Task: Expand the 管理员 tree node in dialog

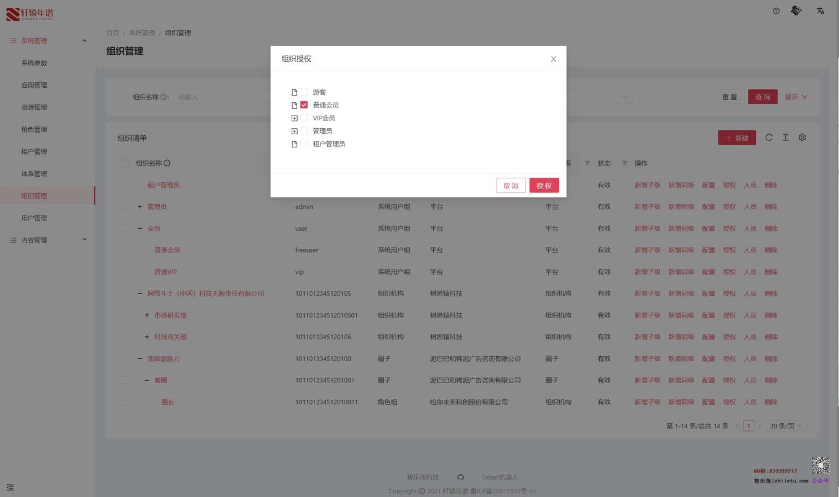Action: click(294, 131)
